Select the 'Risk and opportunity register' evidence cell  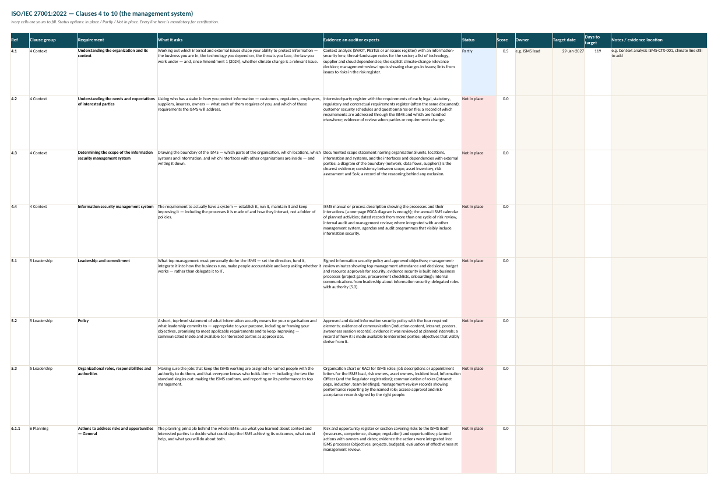[392, 448]
